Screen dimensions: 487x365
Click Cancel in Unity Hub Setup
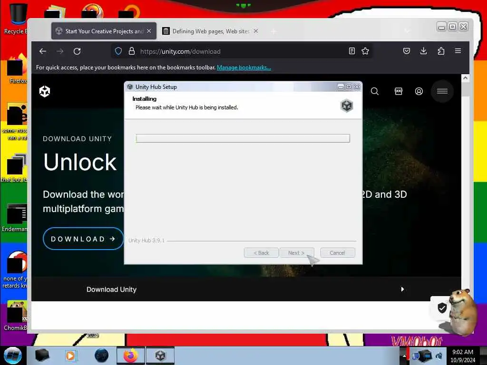(x=337, y=253)
